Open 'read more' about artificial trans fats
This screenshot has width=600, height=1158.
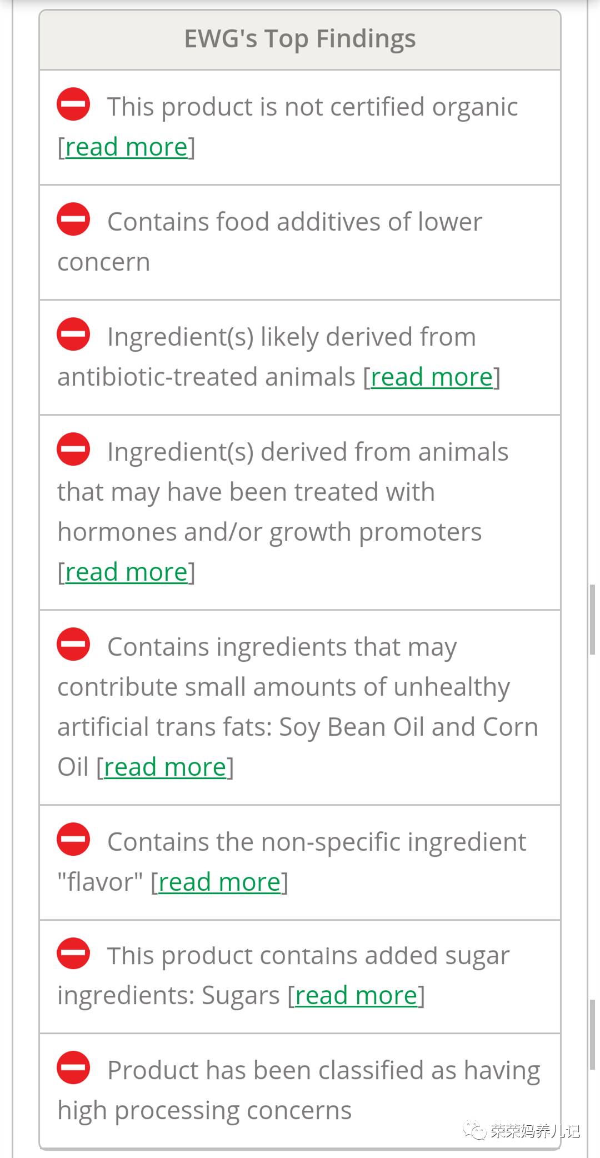[165, 767]
